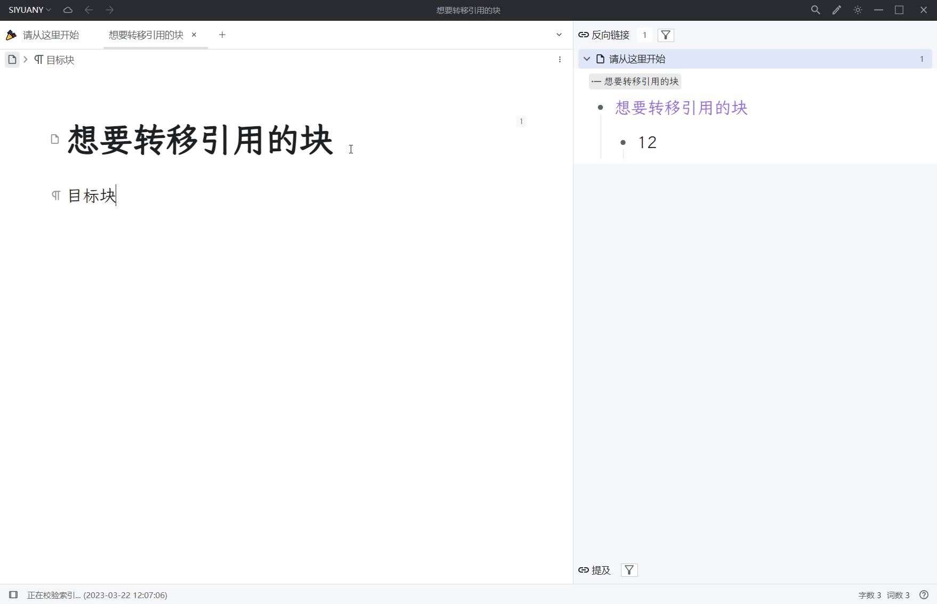Collapse the 请从这里开始 backlink entry
Image resolution: width=937 pixels, height=604 pixels.
[586, 59]
